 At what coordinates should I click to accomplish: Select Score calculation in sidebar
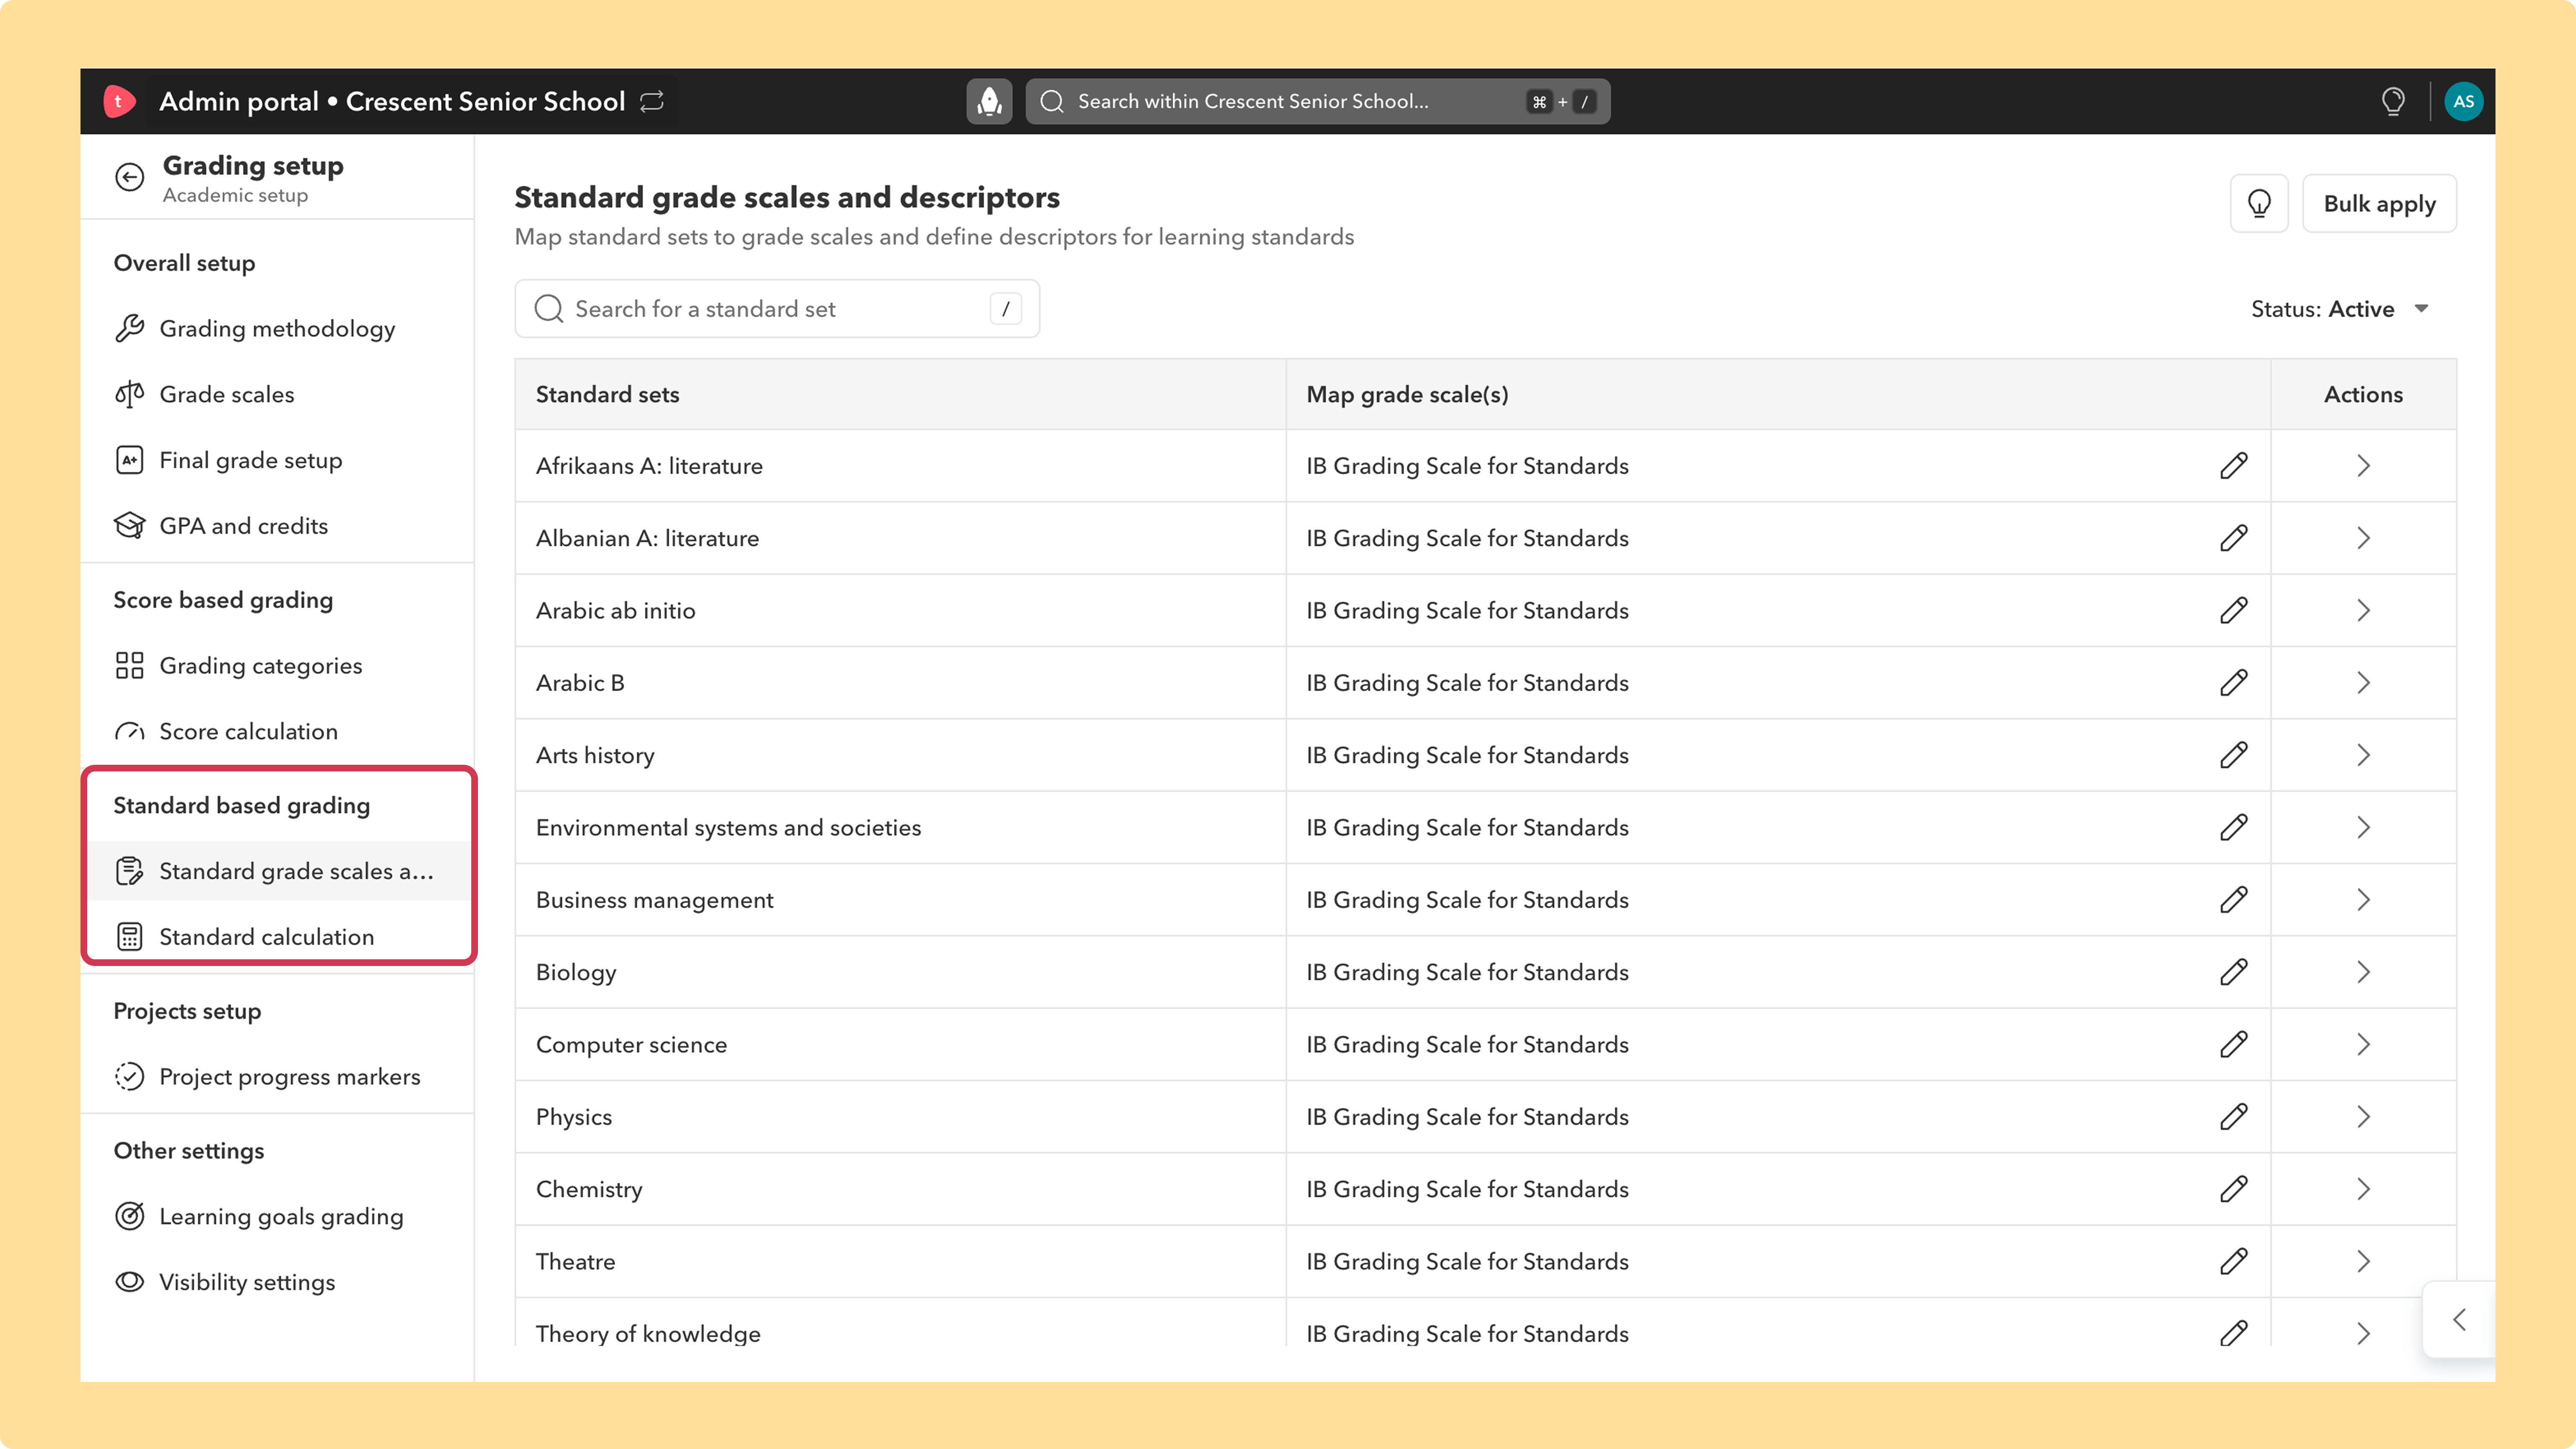tap(277, 731)
